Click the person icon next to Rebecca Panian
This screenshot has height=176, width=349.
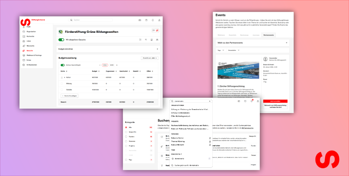click(210, 138)
